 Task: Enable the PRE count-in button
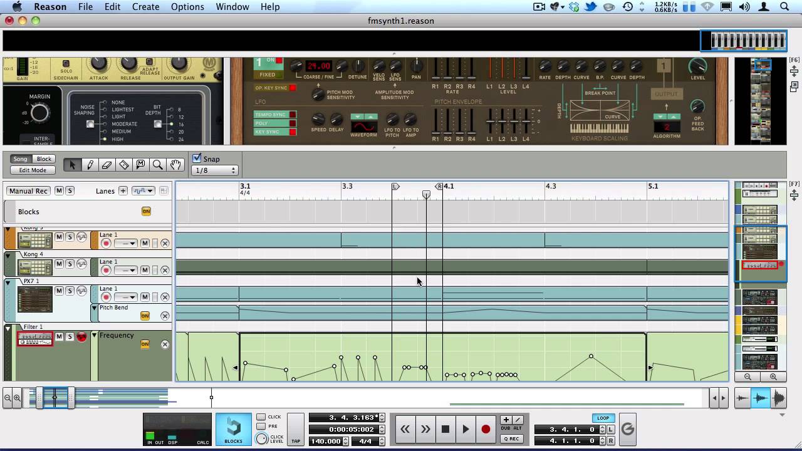click(x=261, y=426)
